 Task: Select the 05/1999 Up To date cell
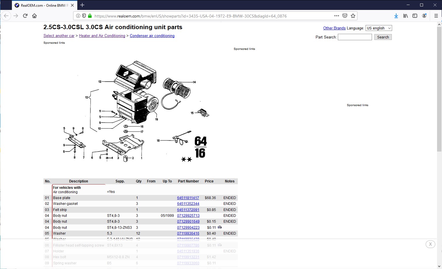tap(167, 216)
